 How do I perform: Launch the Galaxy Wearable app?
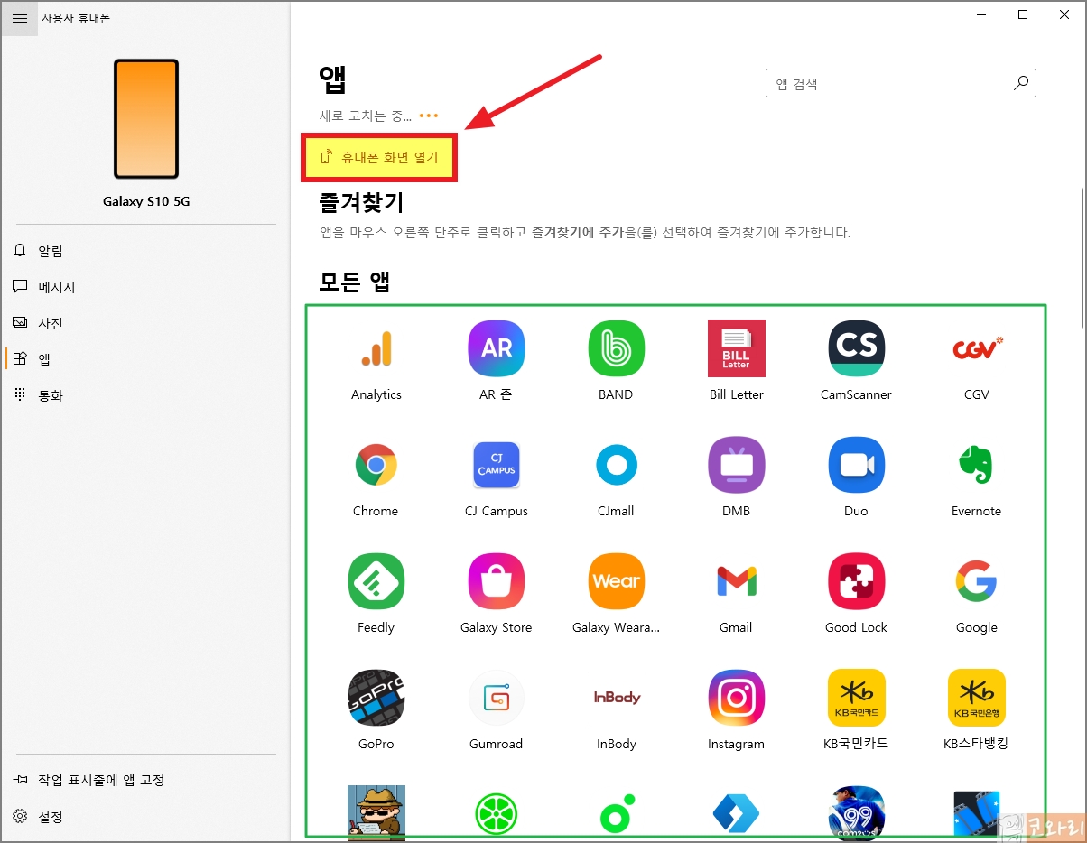tap(616, 581)
